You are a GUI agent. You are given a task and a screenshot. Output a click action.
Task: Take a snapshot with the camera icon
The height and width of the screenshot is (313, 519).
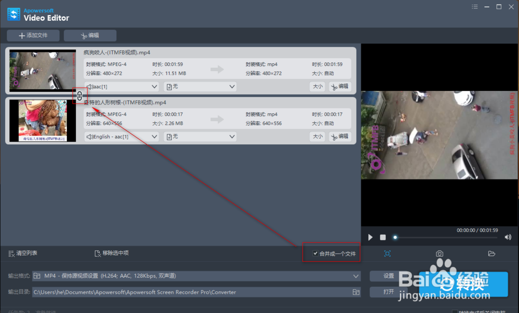coord(439,254)
